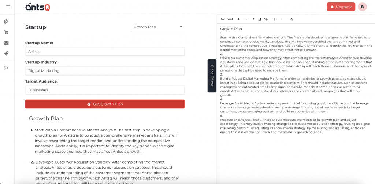Viewport: 375px width, 184px height.
Task: Click the logout sidebar icon
Action: tap(7, 68)
